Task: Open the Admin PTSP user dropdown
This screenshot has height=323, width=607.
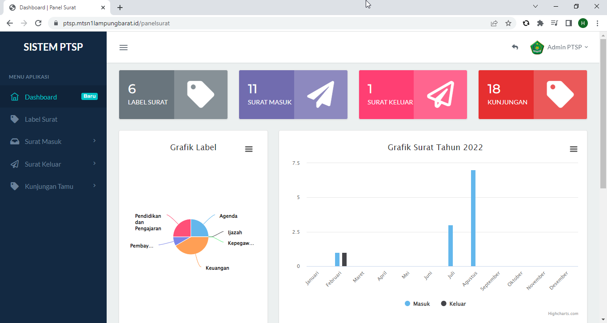Action: coord(560,47)
